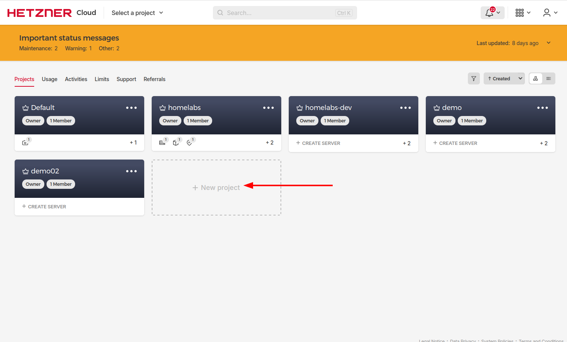Open the user account menu

(x=550, y=13)
